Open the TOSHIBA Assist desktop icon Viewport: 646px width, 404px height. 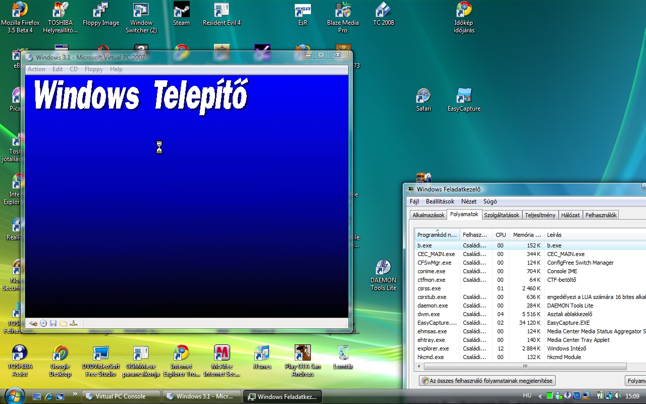[20, 361]
